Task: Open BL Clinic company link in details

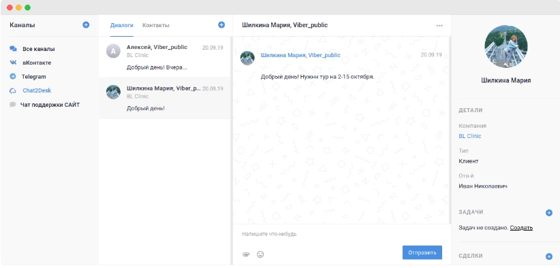Action: (469, 136)
